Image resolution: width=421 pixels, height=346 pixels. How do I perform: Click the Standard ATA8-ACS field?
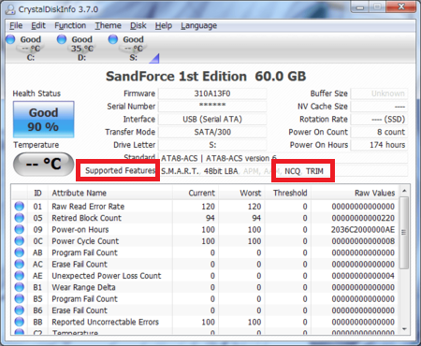283,158
